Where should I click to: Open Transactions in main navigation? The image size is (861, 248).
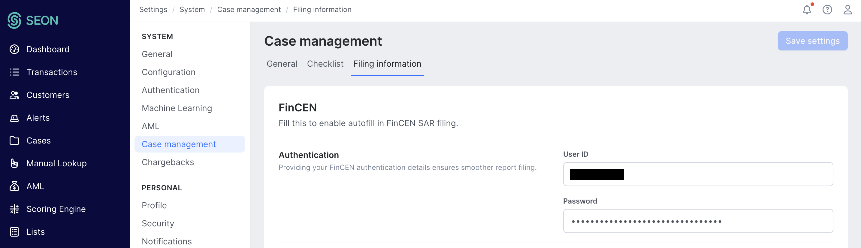[x=52, y=72]
